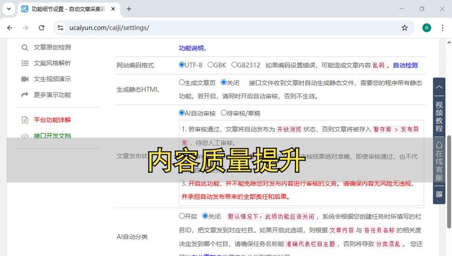Click the 分类混乱 highlighted text
The width and height of the screenshot is (452, 256).
pos(388,244)
